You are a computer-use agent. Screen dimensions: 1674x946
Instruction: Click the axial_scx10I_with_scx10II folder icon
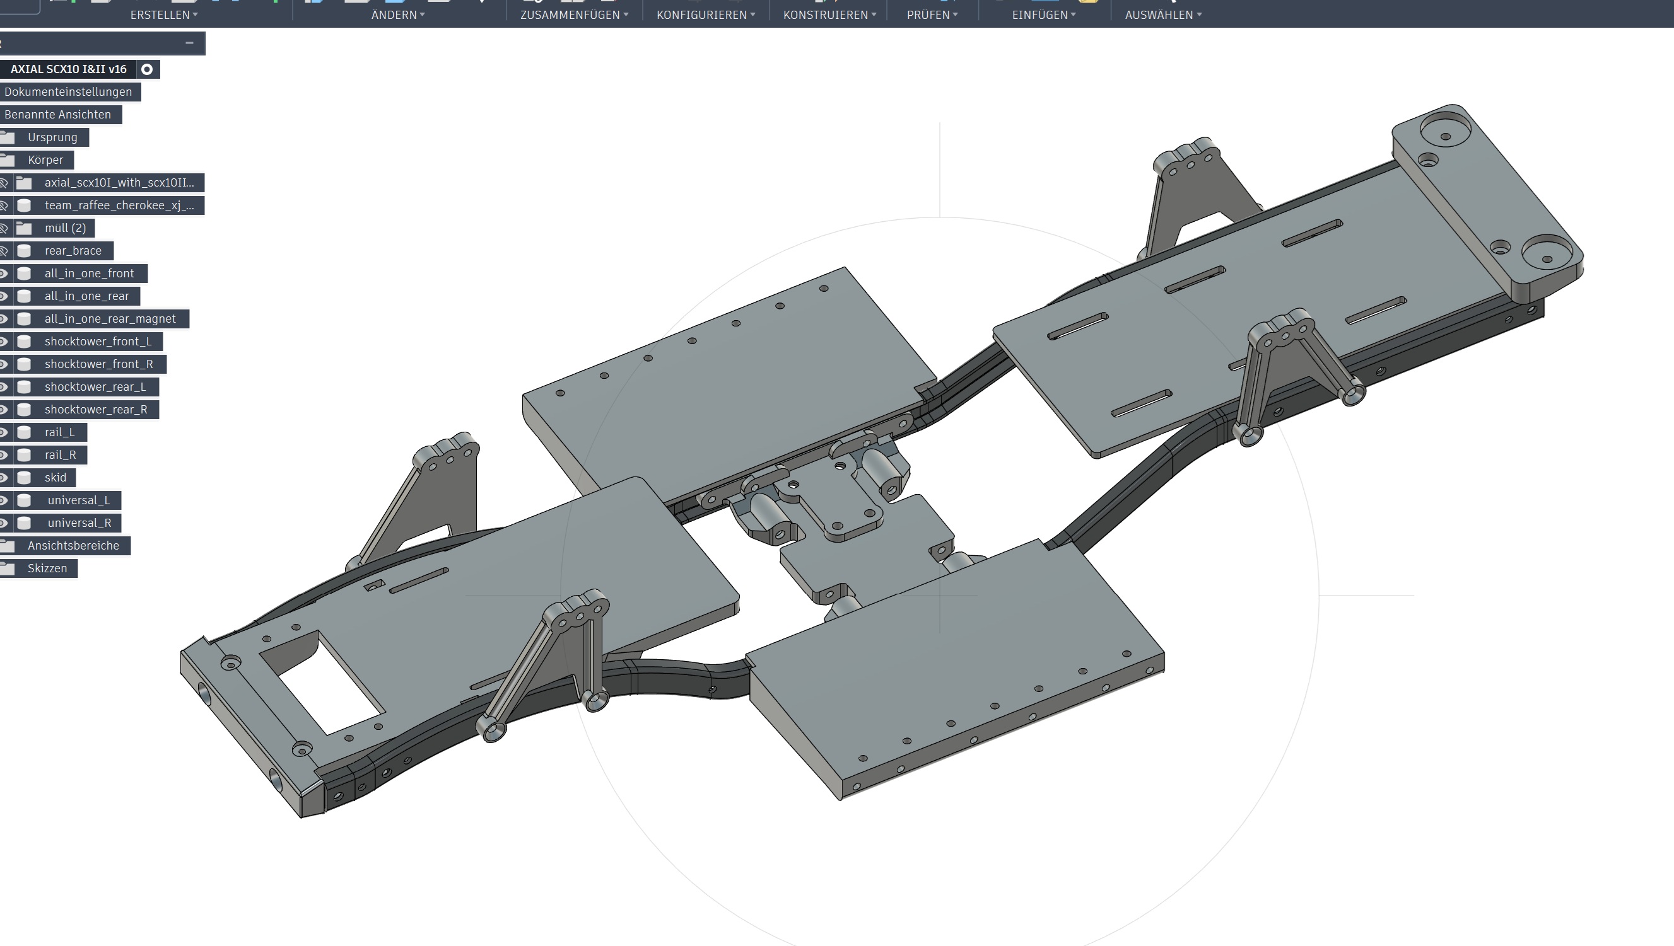(x=24, y=183)
